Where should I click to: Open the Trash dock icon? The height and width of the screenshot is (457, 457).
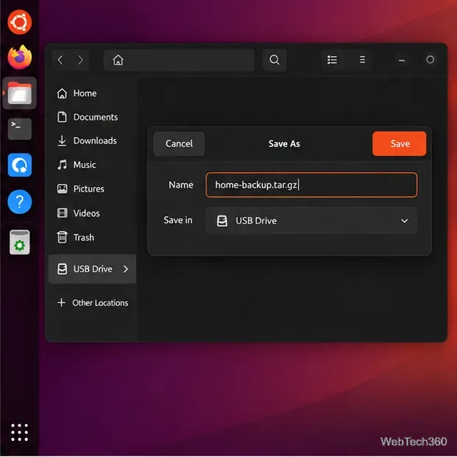(x=20, y=242)
